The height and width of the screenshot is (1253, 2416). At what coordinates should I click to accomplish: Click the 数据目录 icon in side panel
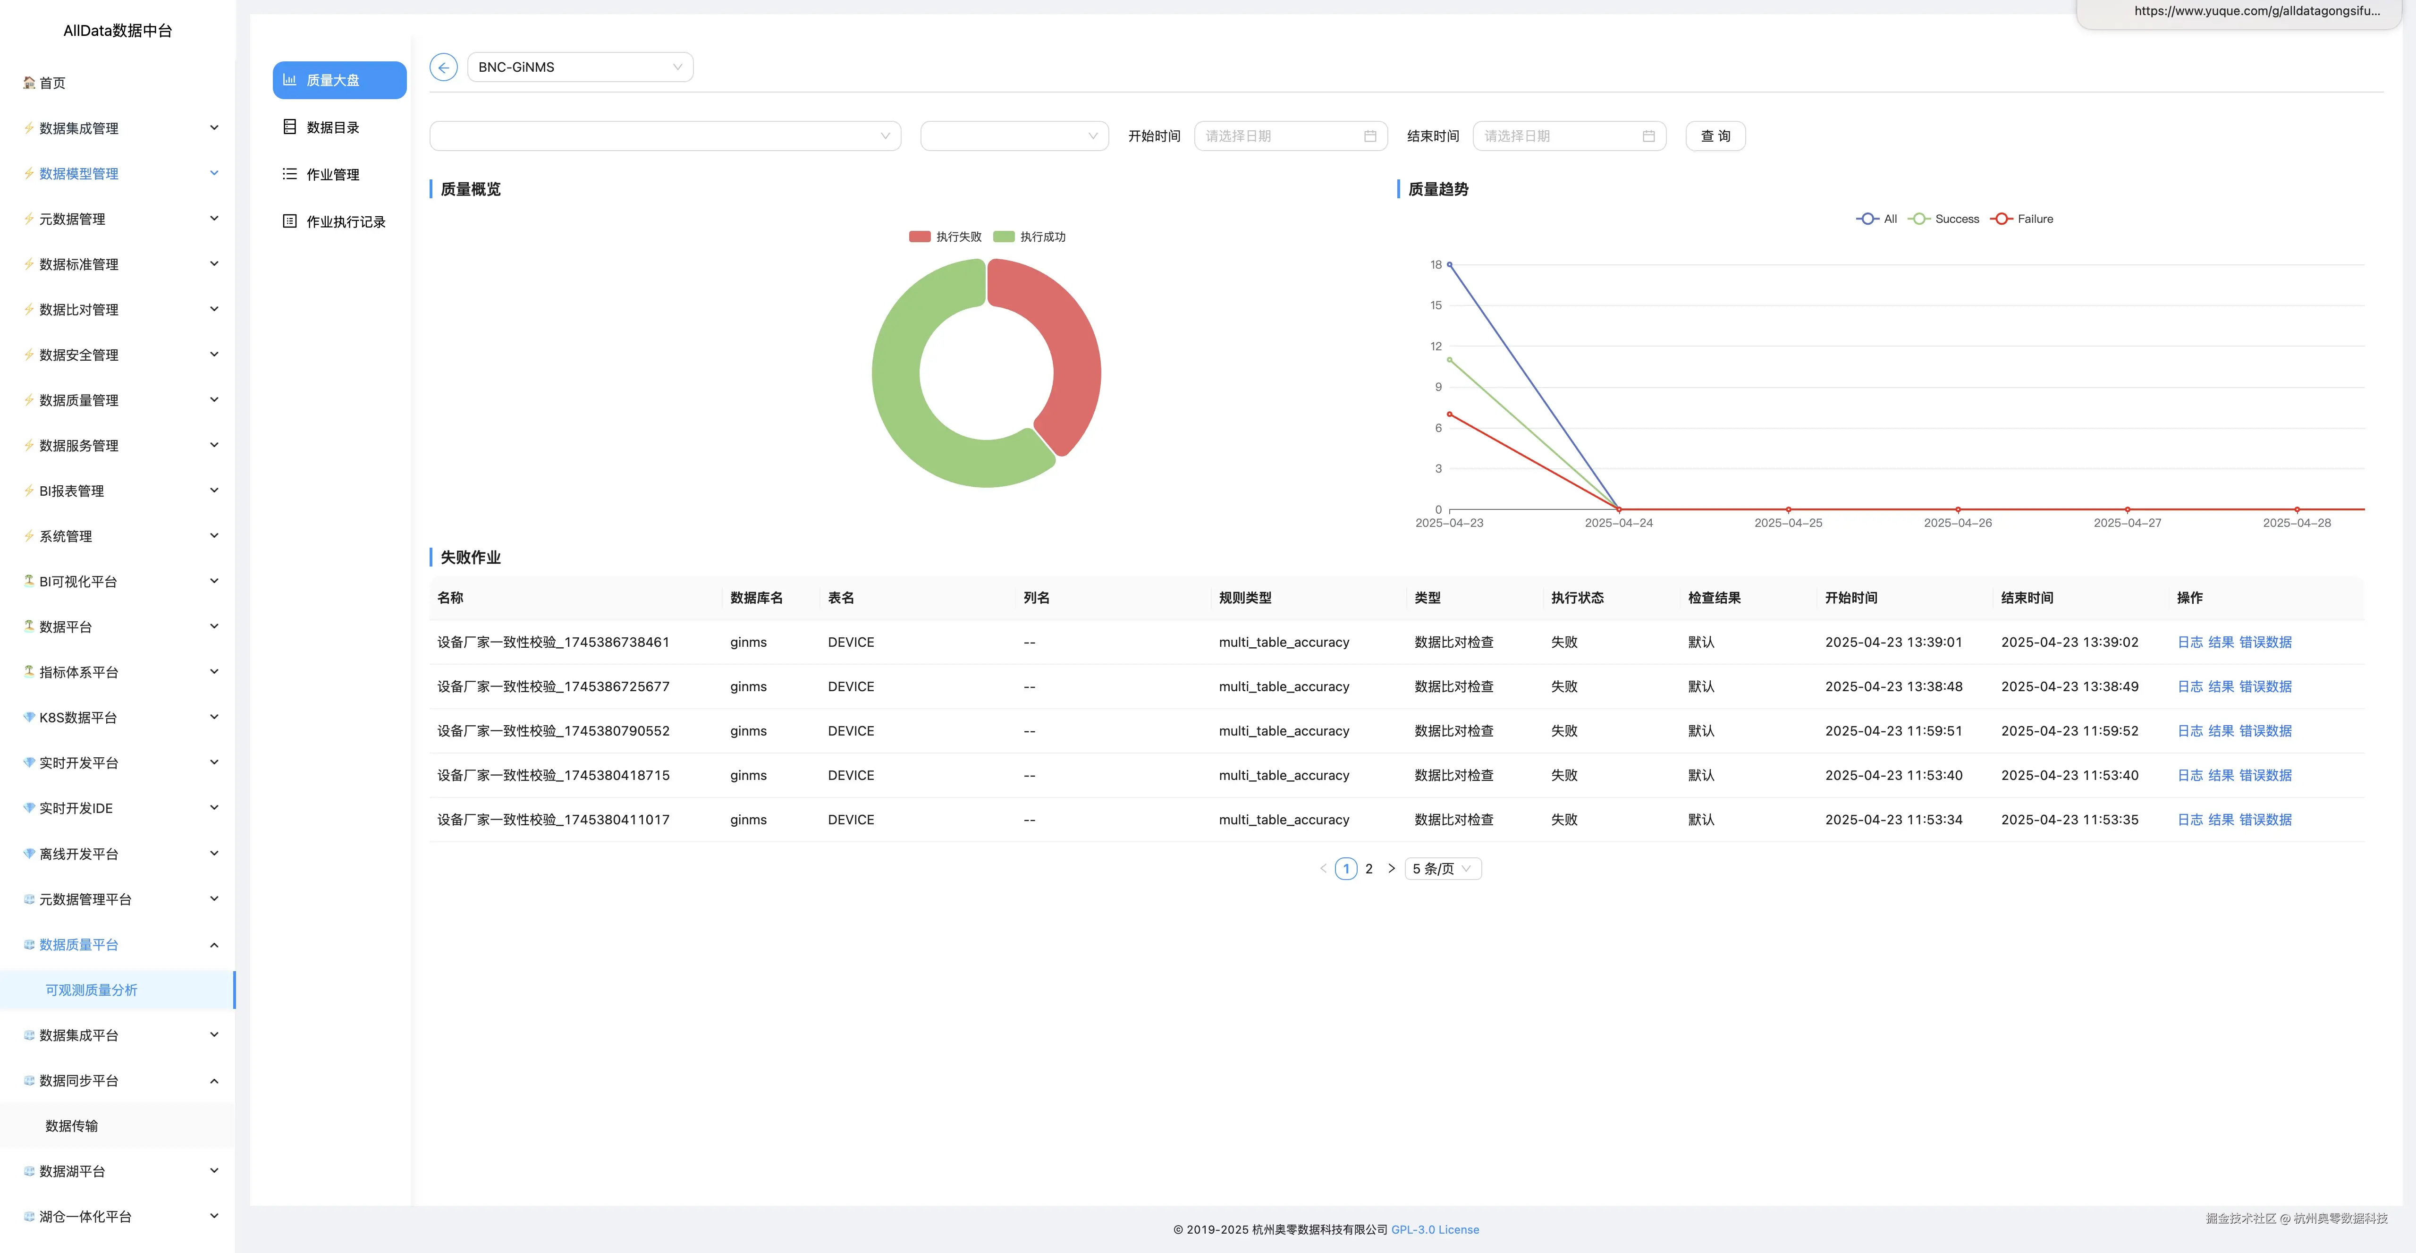[290, 127]
